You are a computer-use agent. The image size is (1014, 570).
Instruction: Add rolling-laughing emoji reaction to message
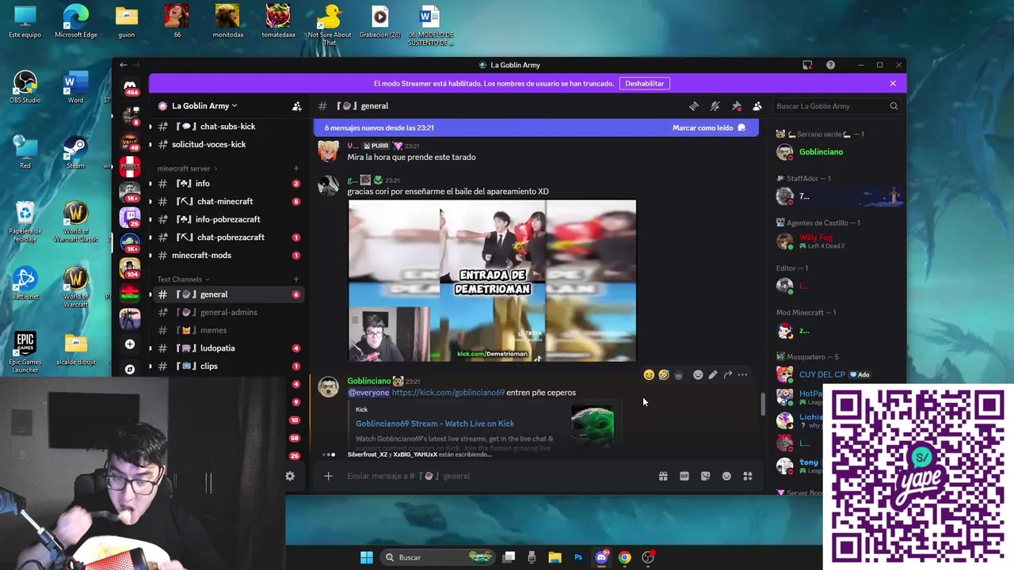pos(664,374)
